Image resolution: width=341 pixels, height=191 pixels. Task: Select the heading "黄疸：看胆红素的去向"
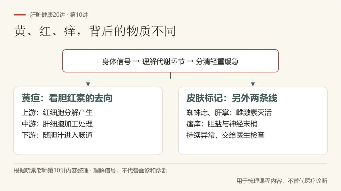(67, 98)
